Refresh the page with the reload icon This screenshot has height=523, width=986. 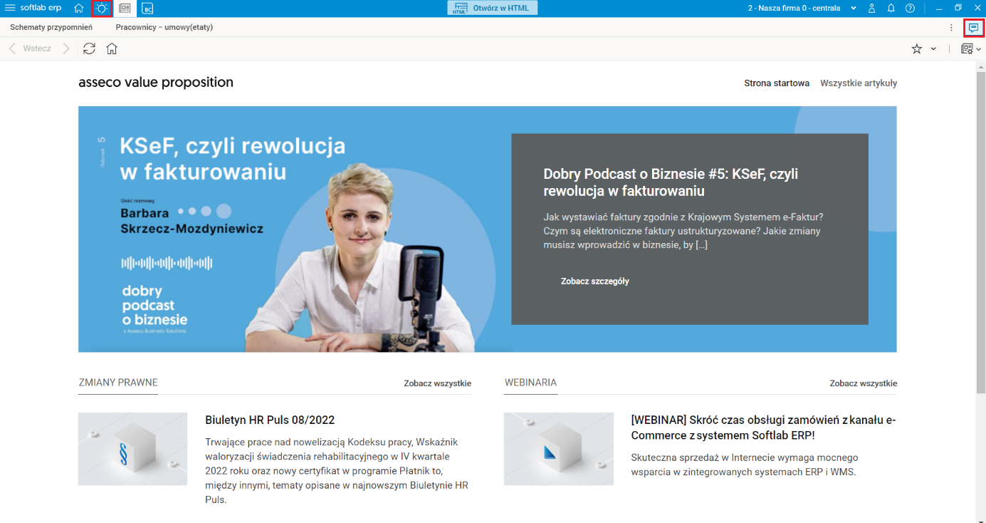(89, 48)
